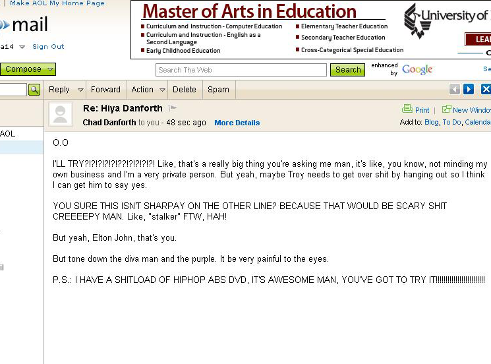Click sender's avatar placeholder picture

click(61, 114)
